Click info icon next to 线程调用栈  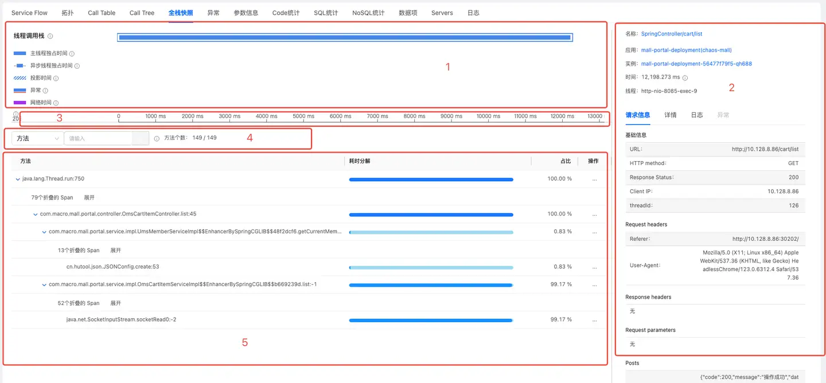click(50, 36)
